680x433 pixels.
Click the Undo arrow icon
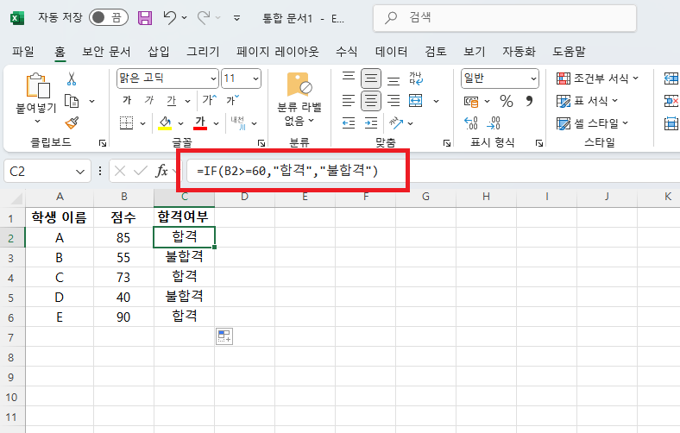click(169, 17)
